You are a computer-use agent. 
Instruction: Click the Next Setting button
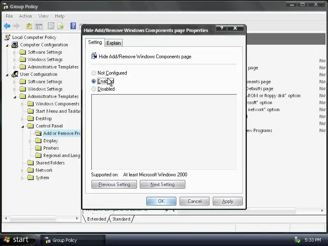[162, 184]
